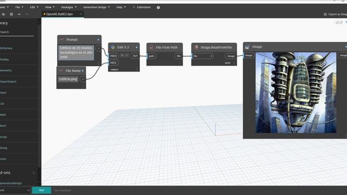Expand the GenerativeDesign add-on category
Screen dimensions: 347x195
pos(18,183)
